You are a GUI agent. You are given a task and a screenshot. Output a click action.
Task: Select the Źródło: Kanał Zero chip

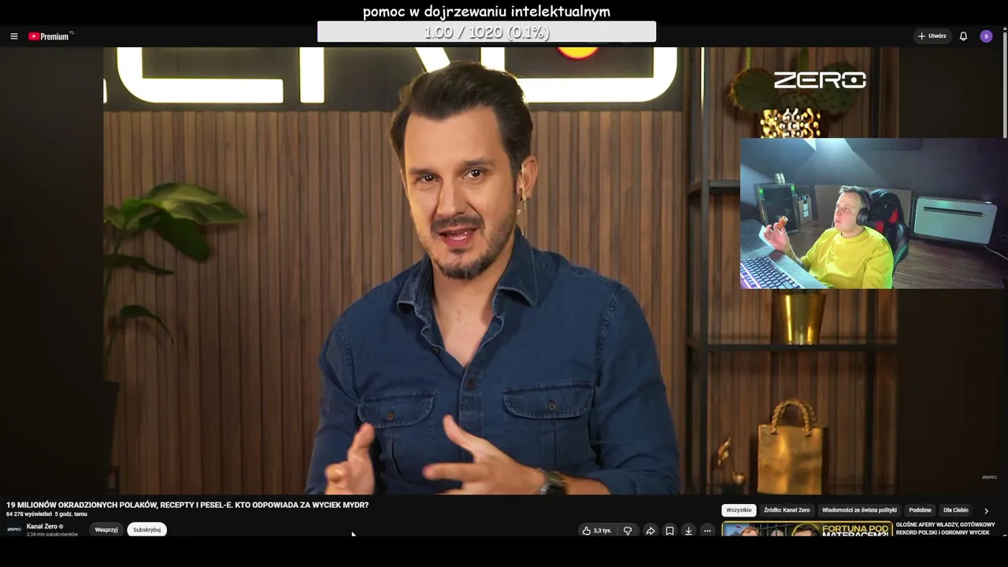click(x=787, y=510)
